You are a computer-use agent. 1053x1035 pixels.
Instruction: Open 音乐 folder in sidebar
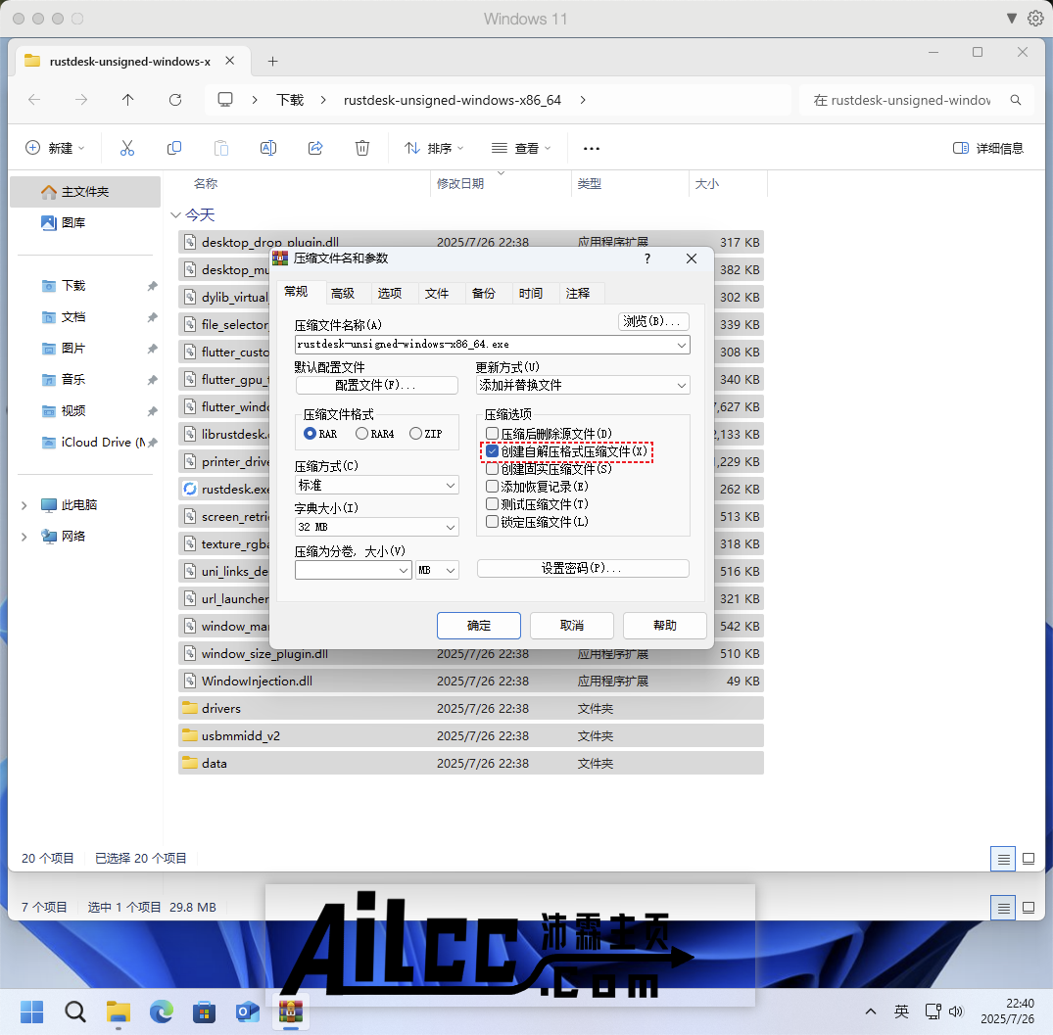(x=73, y=379)
